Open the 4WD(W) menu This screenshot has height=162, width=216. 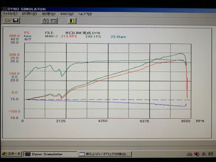click(67, 14)
